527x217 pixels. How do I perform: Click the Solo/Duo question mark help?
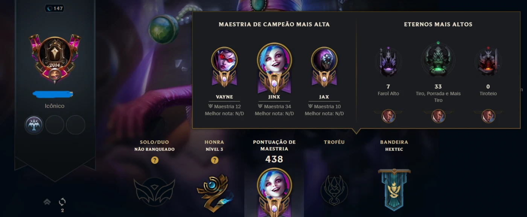pos(155,160)
